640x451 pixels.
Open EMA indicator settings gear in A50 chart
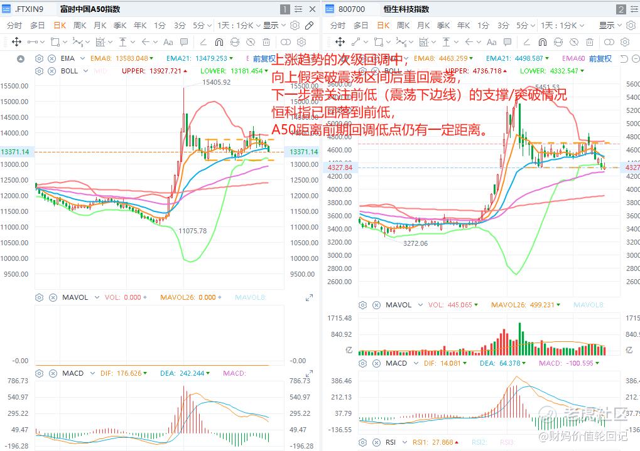point(39,59)
